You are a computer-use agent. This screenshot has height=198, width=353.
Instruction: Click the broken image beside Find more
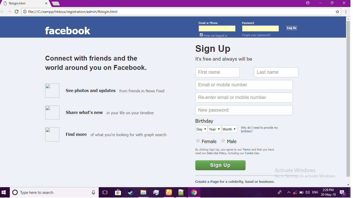[52, 134]
